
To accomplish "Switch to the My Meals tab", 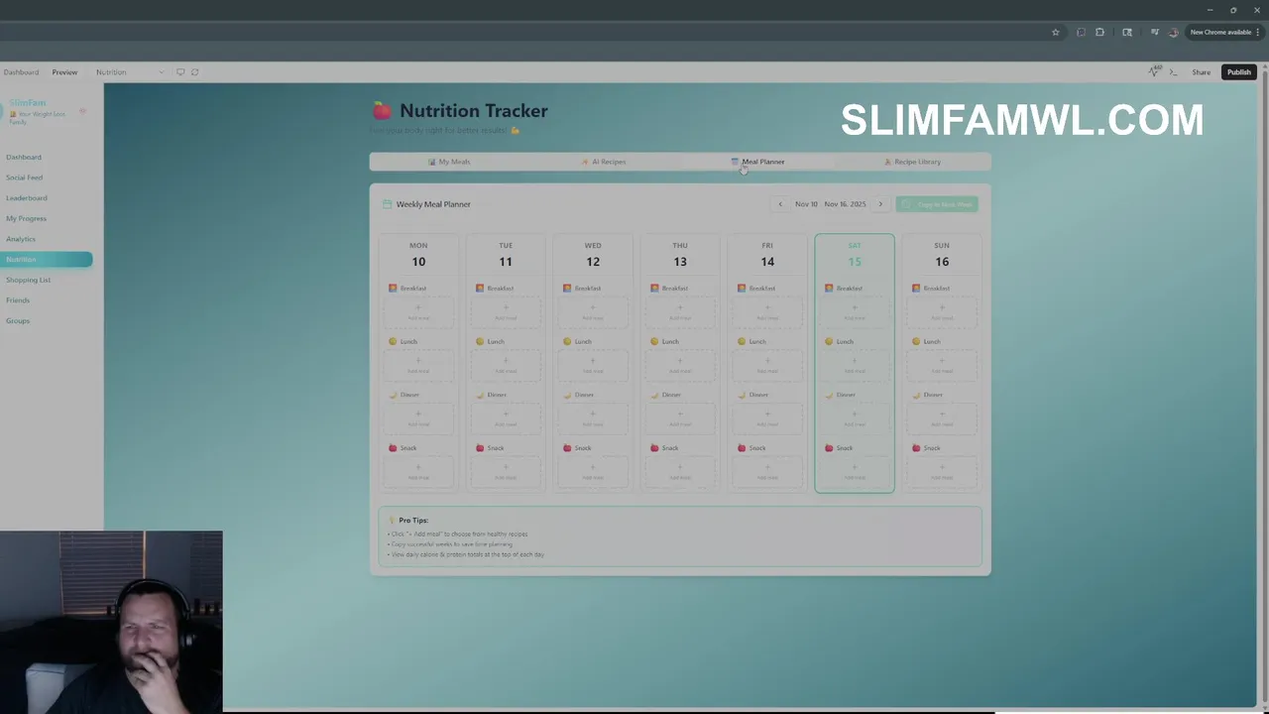I will pos(449,162).
